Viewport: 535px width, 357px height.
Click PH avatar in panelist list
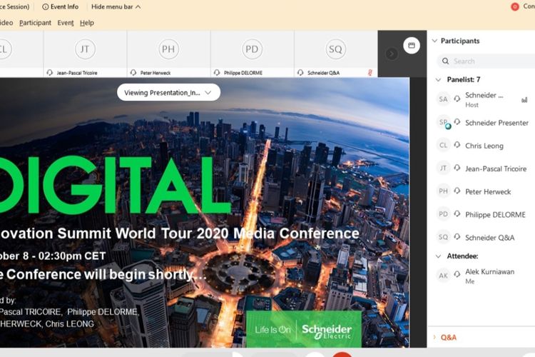(x=443, y=191)
